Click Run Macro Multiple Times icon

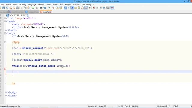pyautogui.click(x=104, y=8)
